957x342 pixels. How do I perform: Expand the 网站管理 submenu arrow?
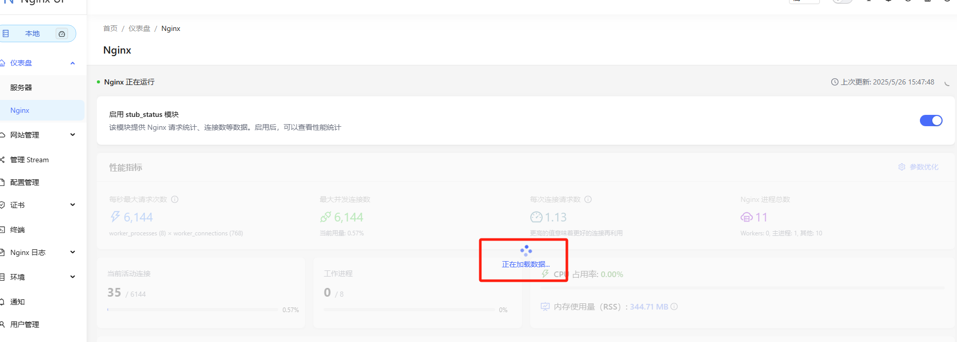73,135
